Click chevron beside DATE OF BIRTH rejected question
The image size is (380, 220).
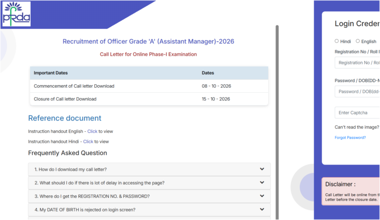pos(262,209)
